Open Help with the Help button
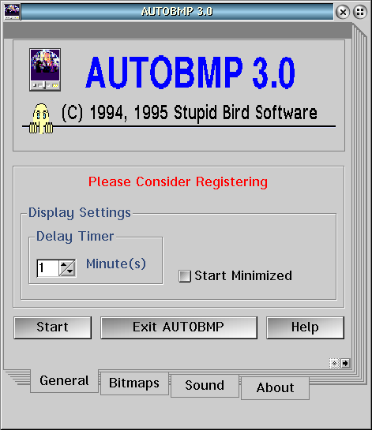372x430 pixels. tap(306, 327)
